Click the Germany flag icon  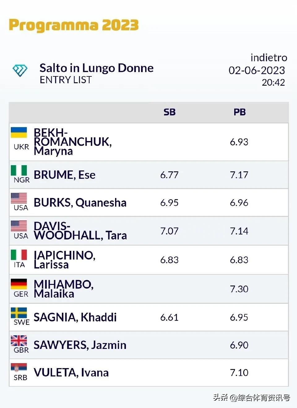click(x=19, y=284)
